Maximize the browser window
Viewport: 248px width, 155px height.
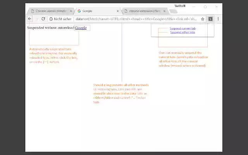(x=205, y=7)
